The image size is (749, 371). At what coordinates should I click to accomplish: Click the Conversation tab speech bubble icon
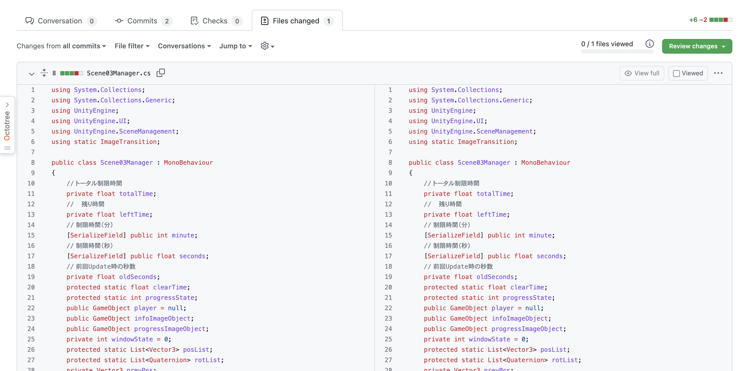coord(30,21)
